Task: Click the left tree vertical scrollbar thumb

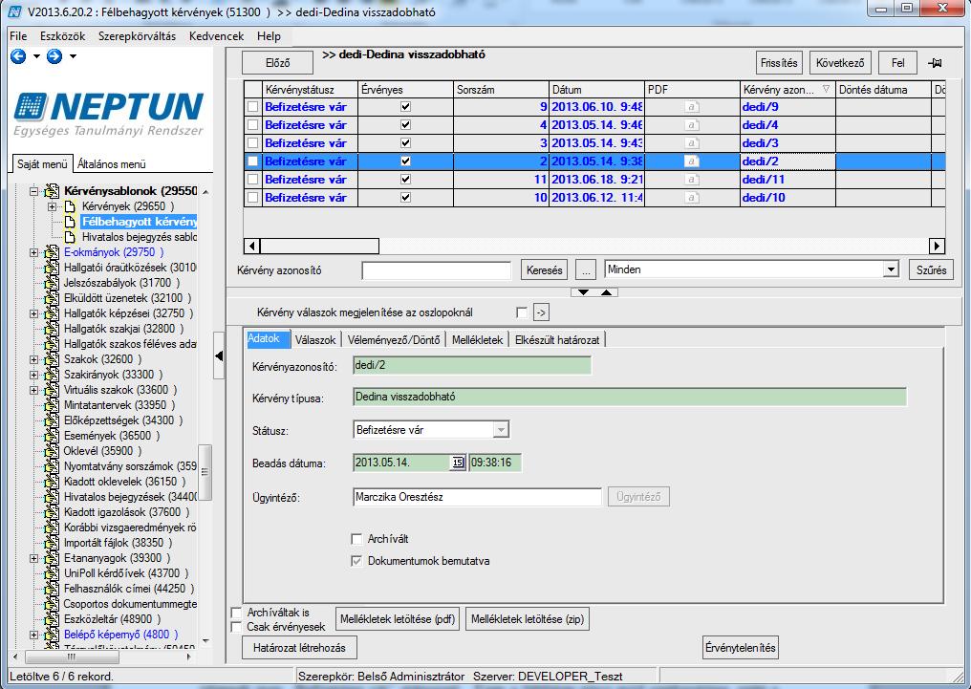Action: pyautogui.click(x=205, y=472)
